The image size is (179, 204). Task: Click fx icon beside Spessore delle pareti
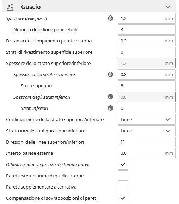click(110, 18)
